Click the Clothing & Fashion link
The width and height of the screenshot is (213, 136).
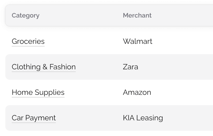click(44, 67)
